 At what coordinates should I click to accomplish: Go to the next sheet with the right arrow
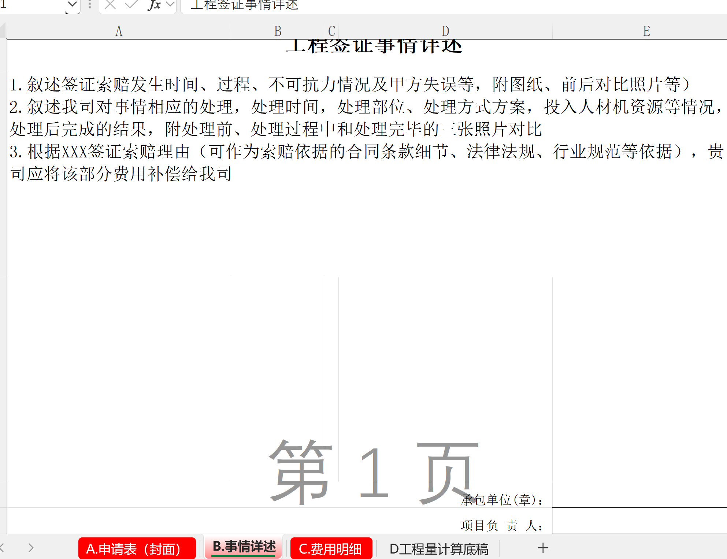[x=31, y=548]
